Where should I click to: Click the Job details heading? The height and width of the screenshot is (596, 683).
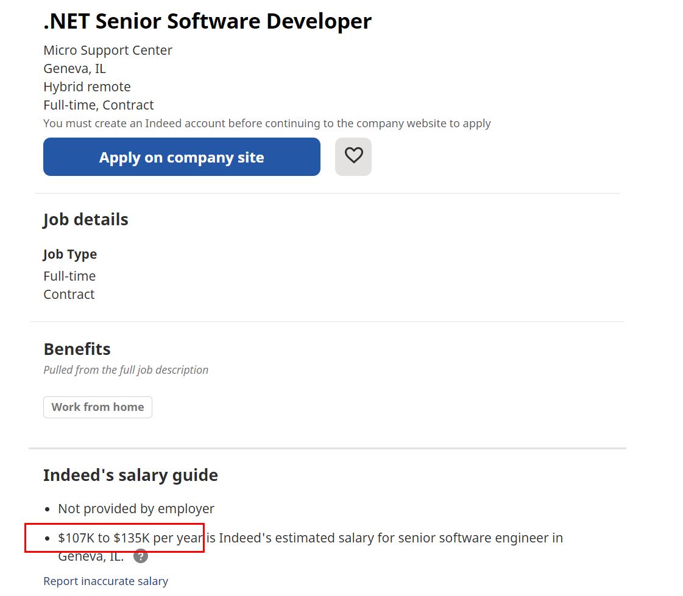click(x=86, y=220)
